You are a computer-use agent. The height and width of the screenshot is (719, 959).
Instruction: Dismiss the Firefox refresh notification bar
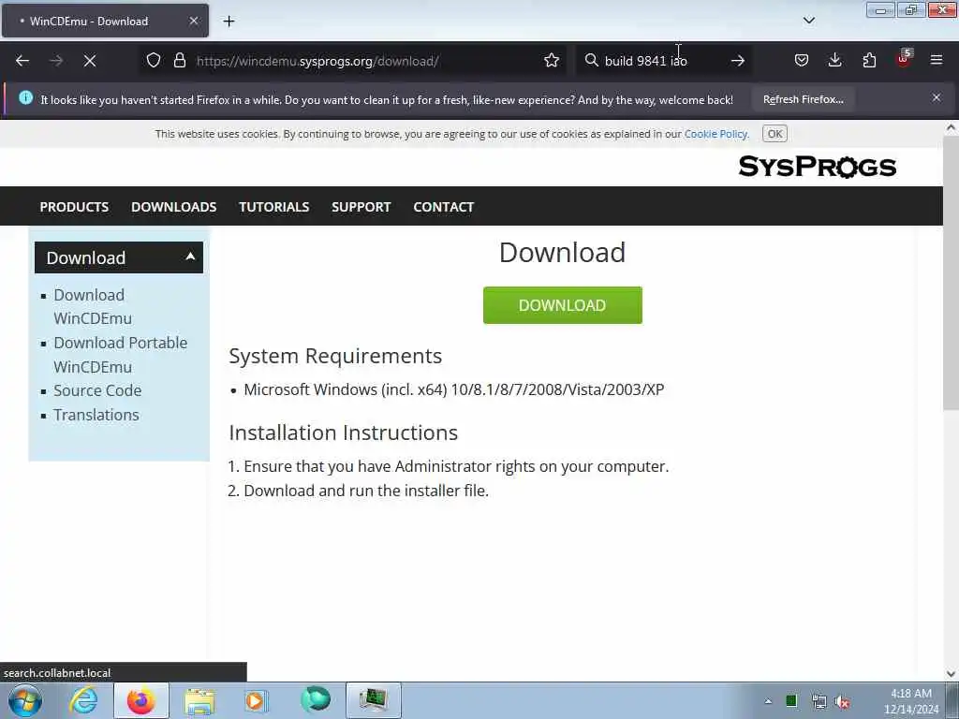pos(937,97)
